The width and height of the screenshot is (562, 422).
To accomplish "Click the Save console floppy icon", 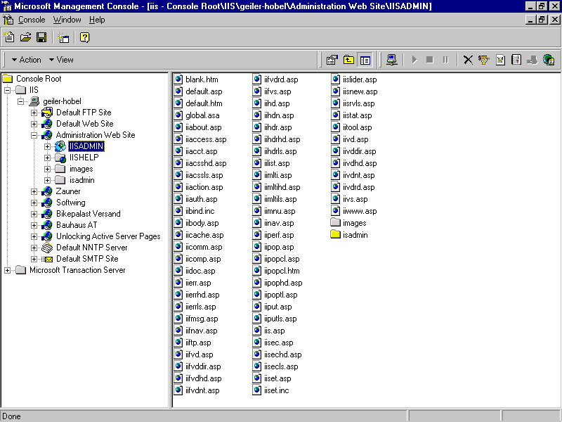I will point(41,37).
